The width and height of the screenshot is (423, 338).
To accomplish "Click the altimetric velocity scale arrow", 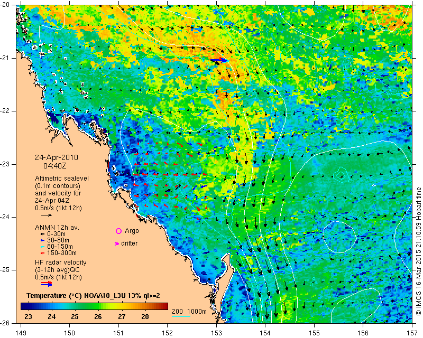I will tap(47, 215).
